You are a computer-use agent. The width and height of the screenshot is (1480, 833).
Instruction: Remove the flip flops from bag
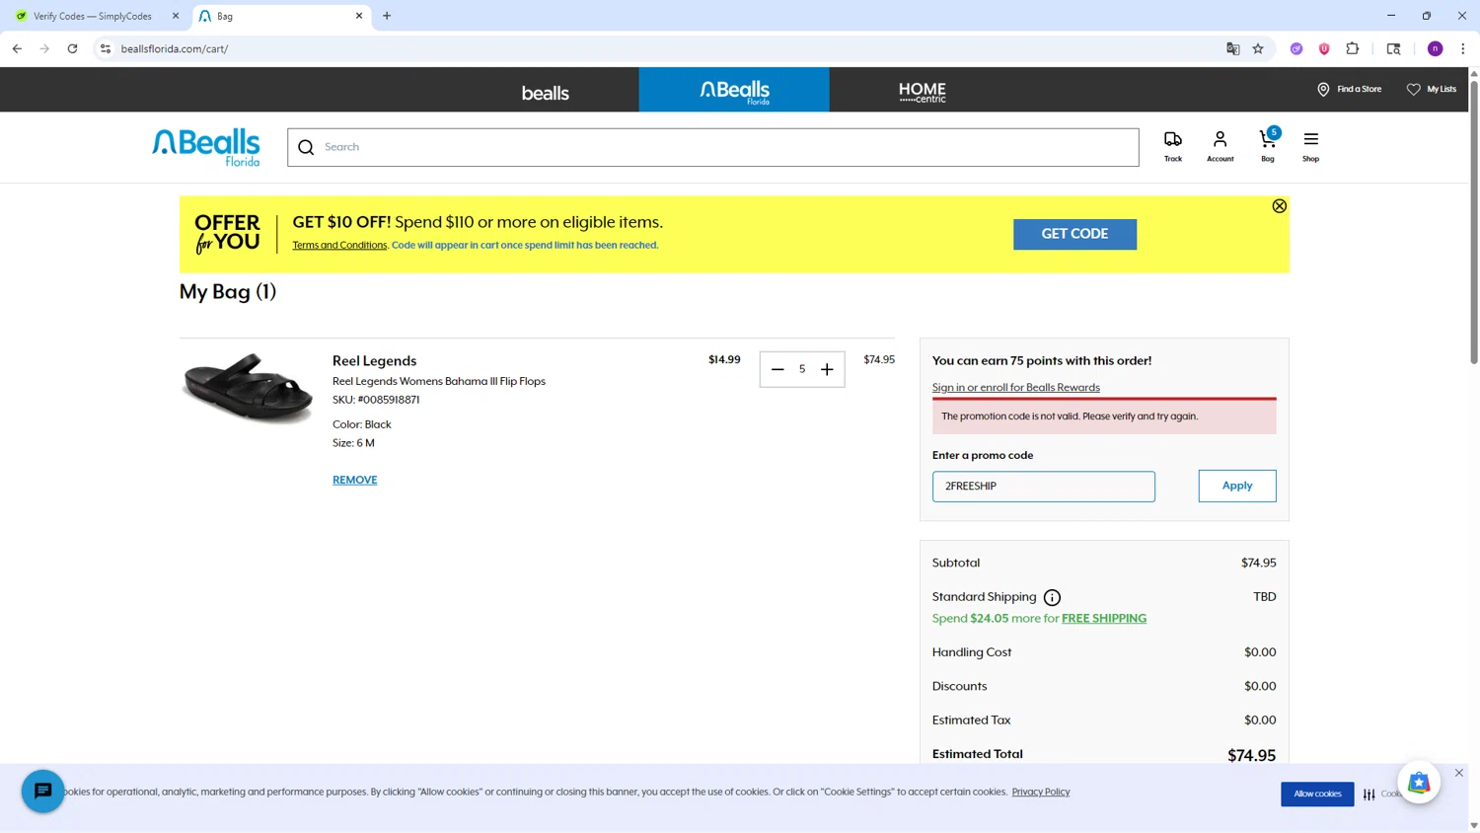pos(354,480)
